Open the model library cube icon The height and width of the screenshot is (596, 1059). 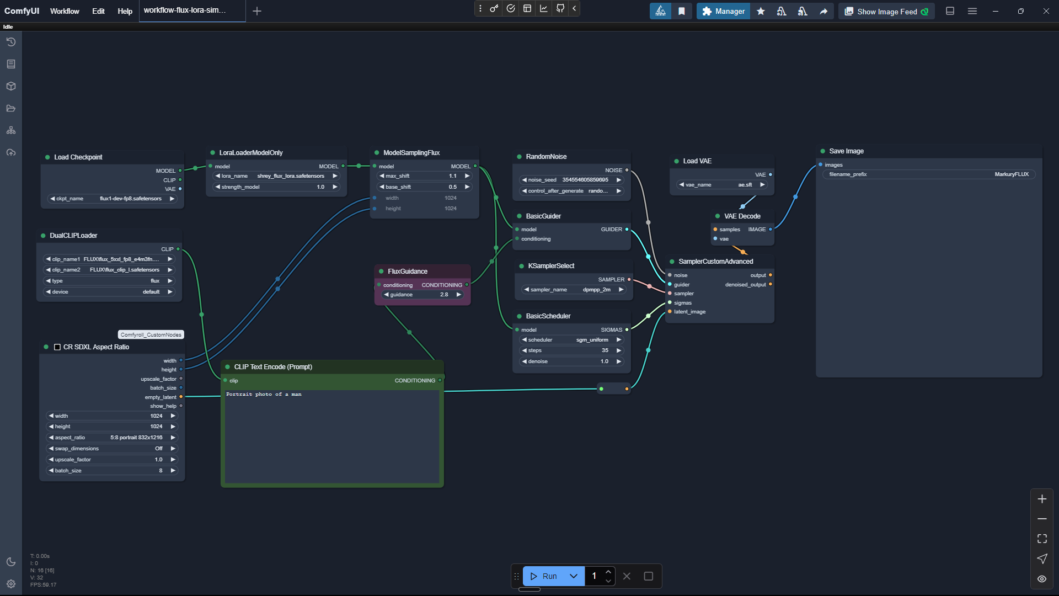point(10,86)
